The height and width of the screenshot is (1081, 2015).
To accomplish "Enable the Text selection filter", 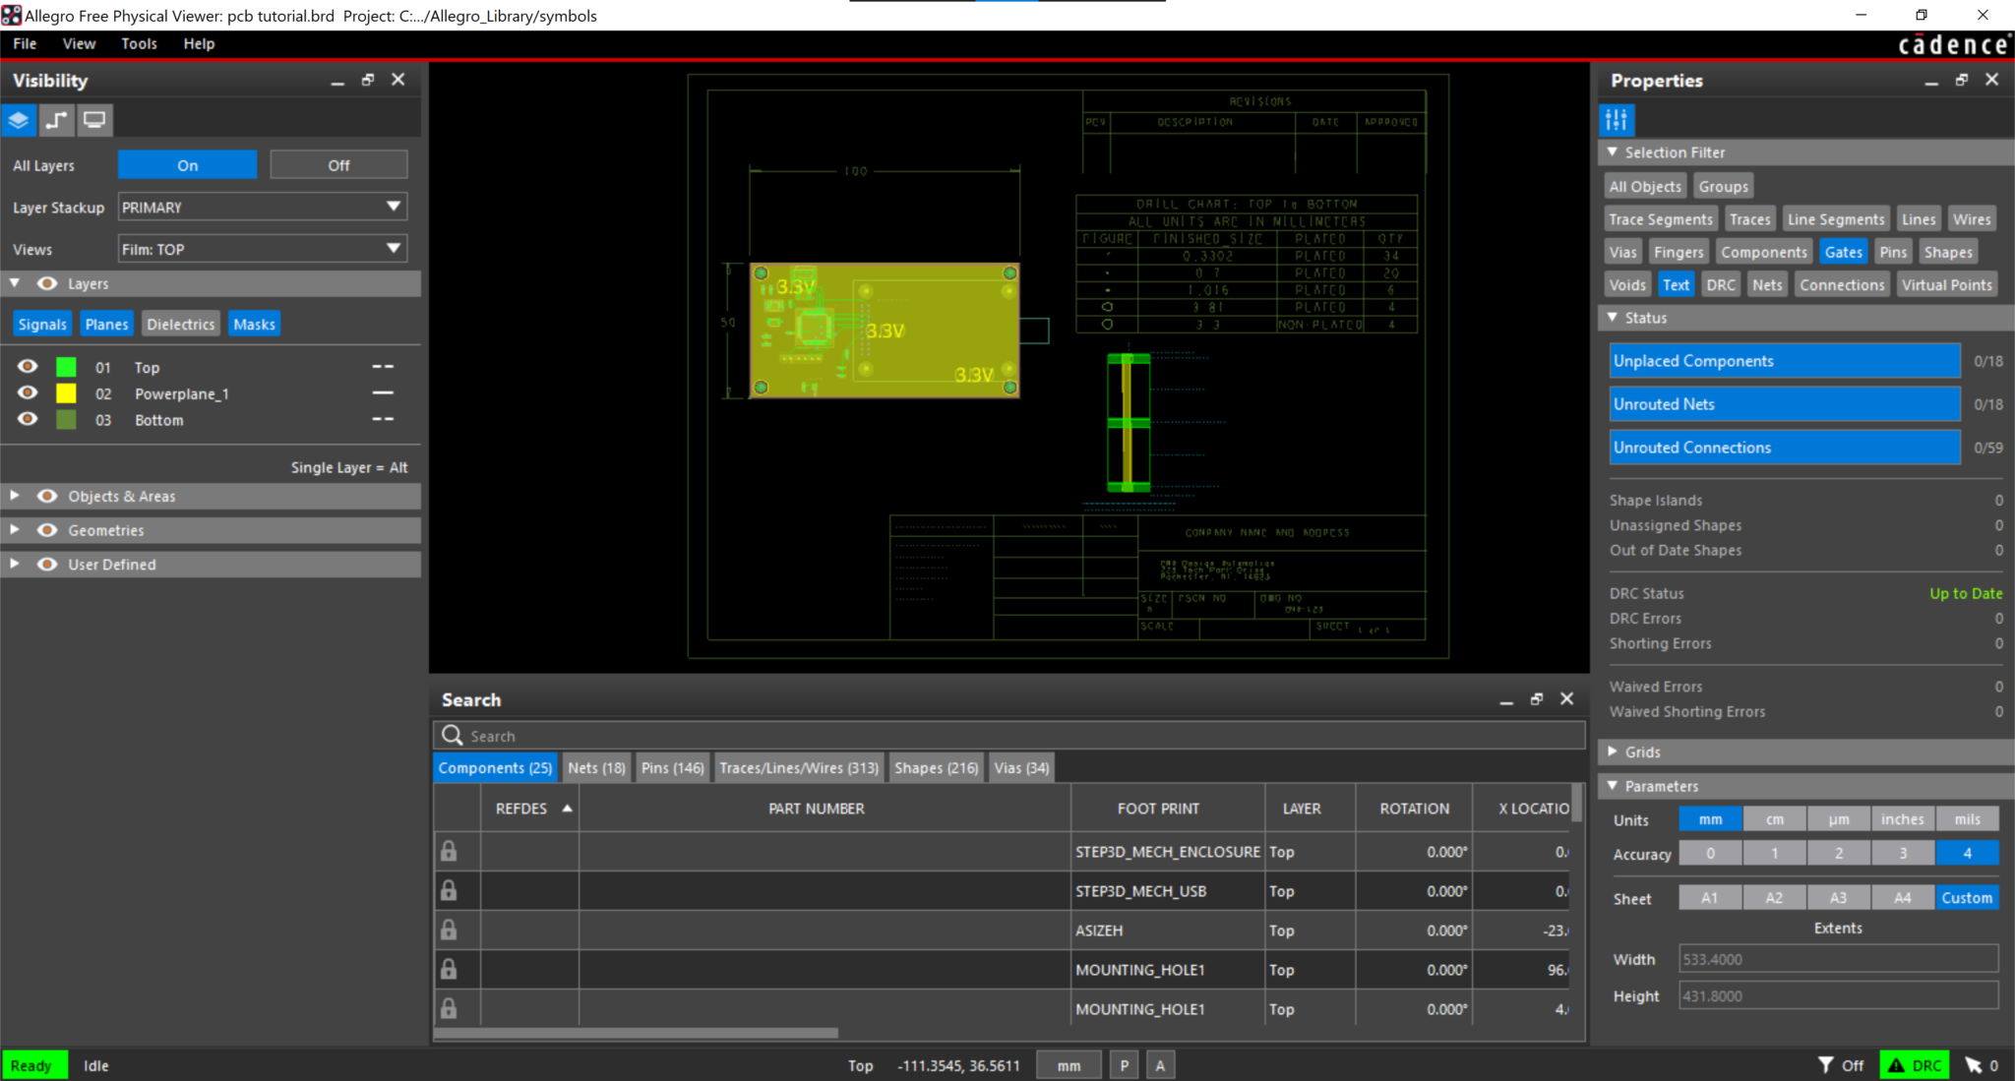I will click(x=1676, y=284).
